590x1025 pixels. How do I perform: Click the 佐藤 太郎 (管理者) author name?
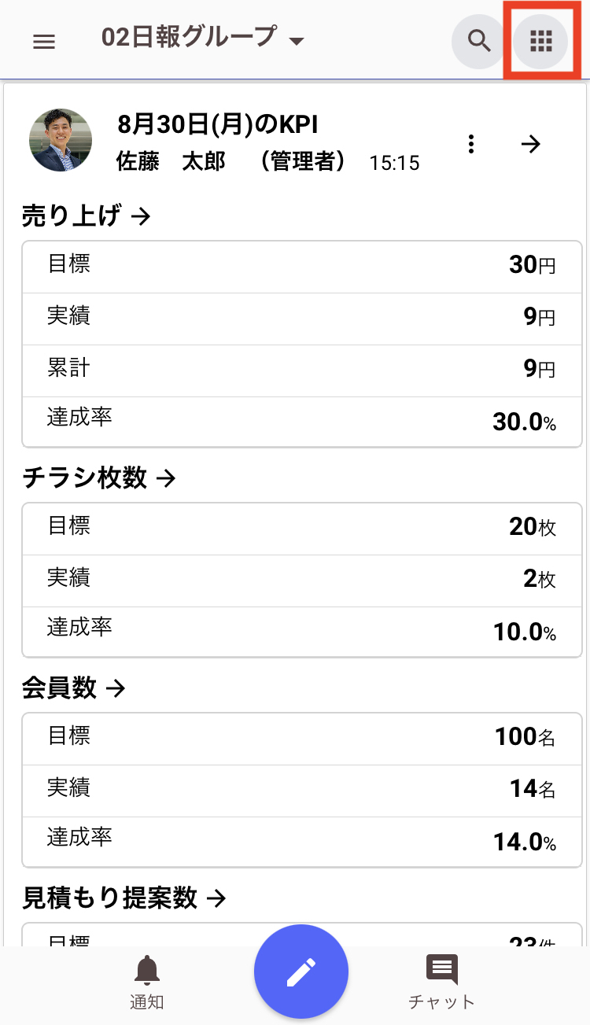(x=231, y=162)
